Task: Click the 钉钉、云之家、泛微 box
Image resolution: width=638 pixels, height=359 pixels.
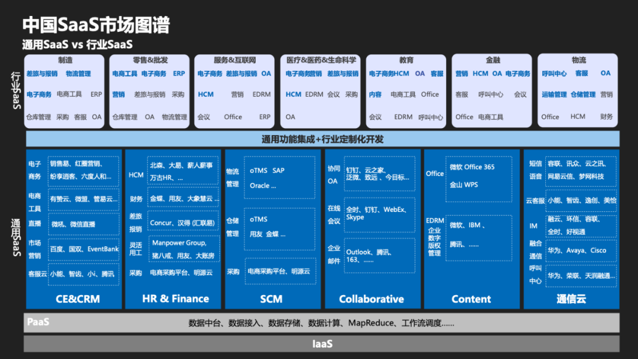Action: (x=379, y=174)
